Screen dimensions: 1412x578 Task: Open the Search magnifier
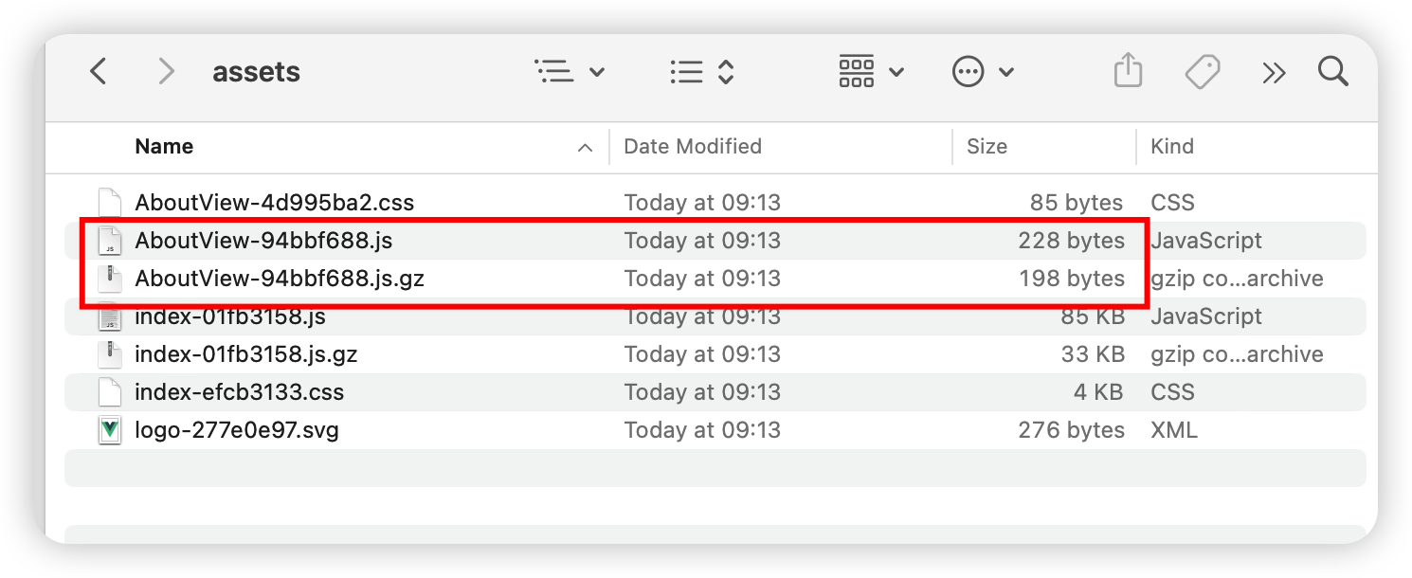[1332, 71]
